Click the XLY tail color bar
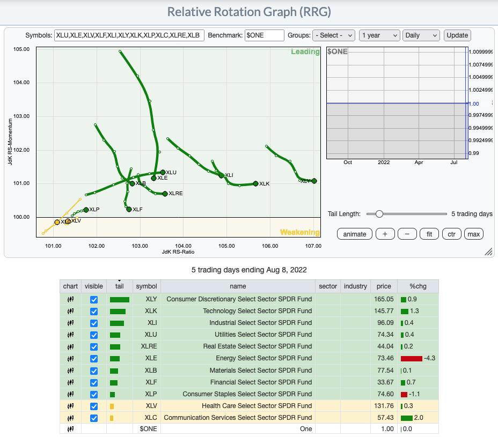Viewport: 498px width, 437px height. click(120, 300)
